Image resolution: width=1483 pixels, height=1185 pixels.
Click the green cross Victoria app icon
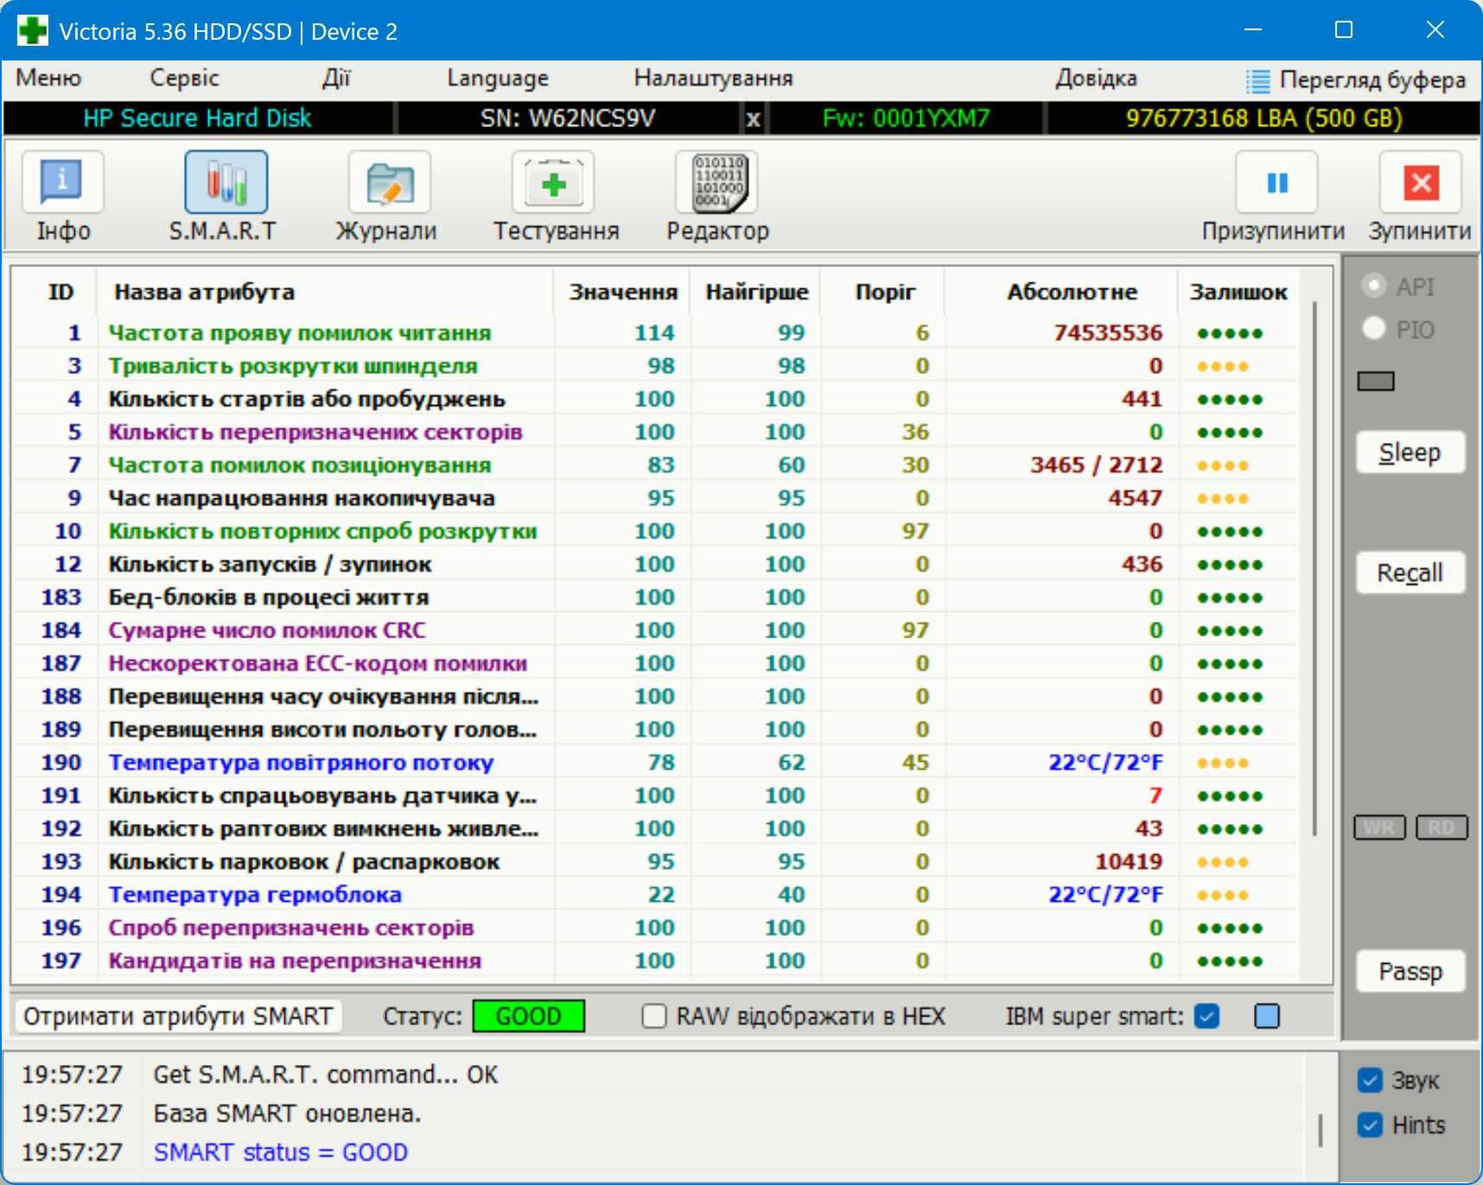pos(33,30)
